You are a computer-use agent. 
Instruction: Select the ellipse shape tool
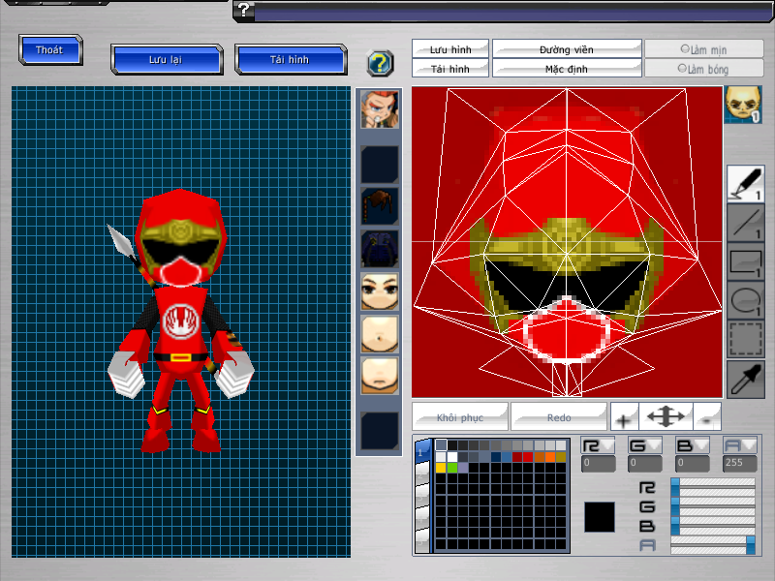point(745,300)
